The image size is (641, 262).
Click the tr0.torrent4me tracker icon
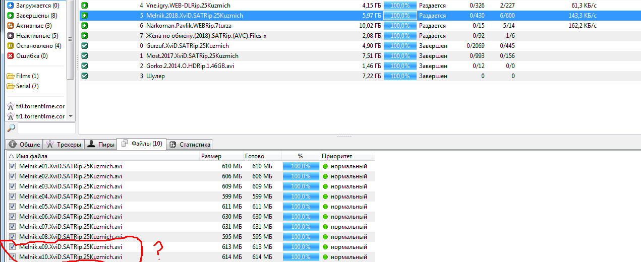pyautogui.click(x=11, y=106)
